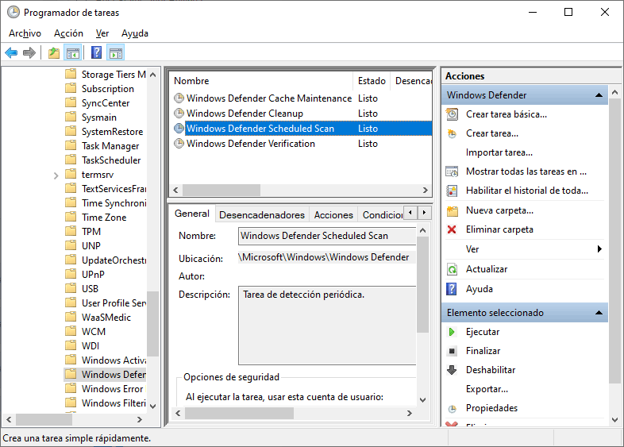Click the Deshabilitar down-arrow icon
624x447 pixels.
(x=452, y=370)
